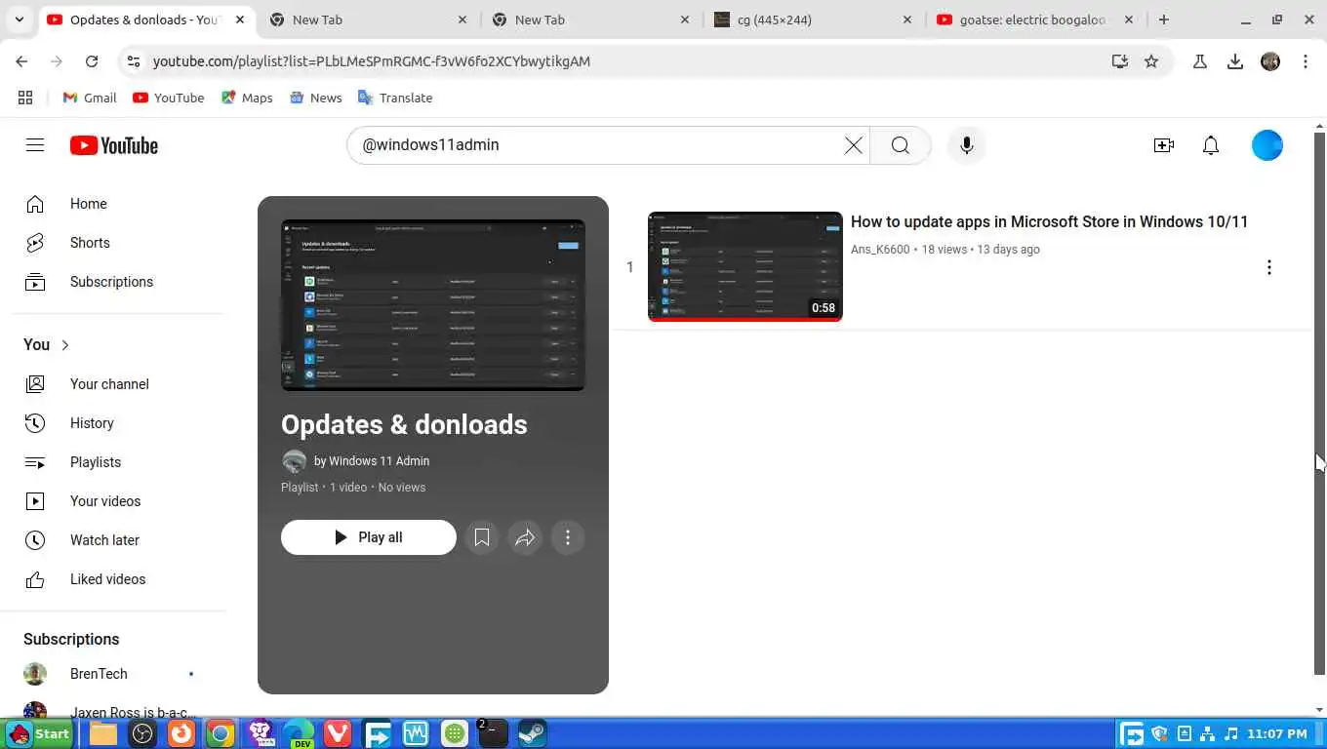Close the Updates & donloads tab
Viewport: 1327px width, 749px height.
240,20
